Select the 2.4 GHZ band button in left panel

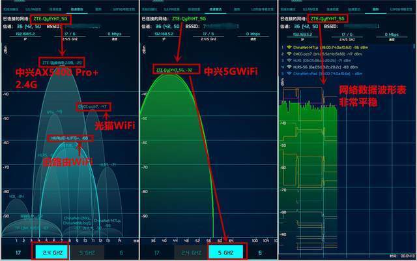click(51, 253)
